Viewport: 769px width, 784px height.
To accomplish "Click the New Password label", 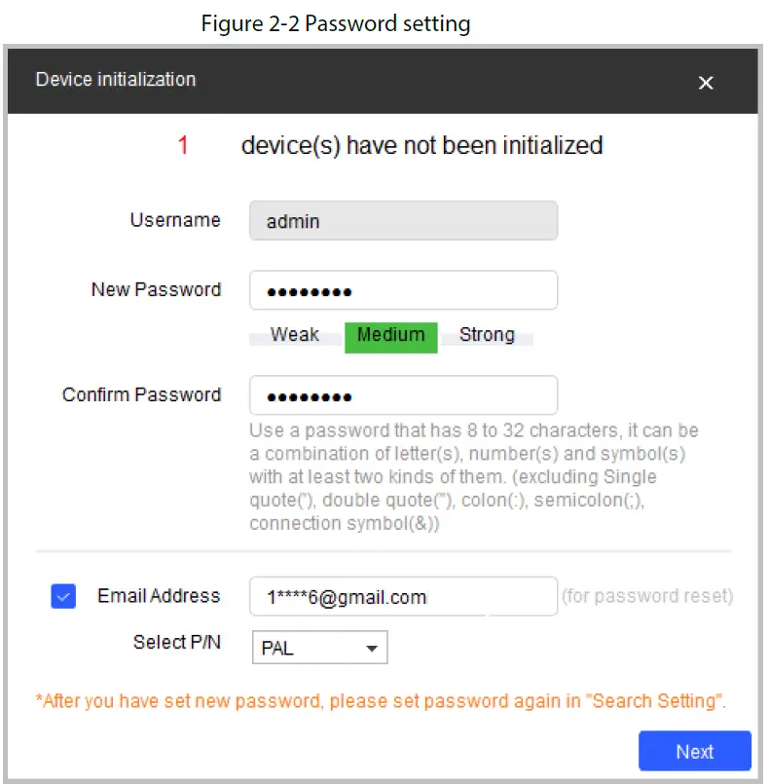I will [156, 289].
